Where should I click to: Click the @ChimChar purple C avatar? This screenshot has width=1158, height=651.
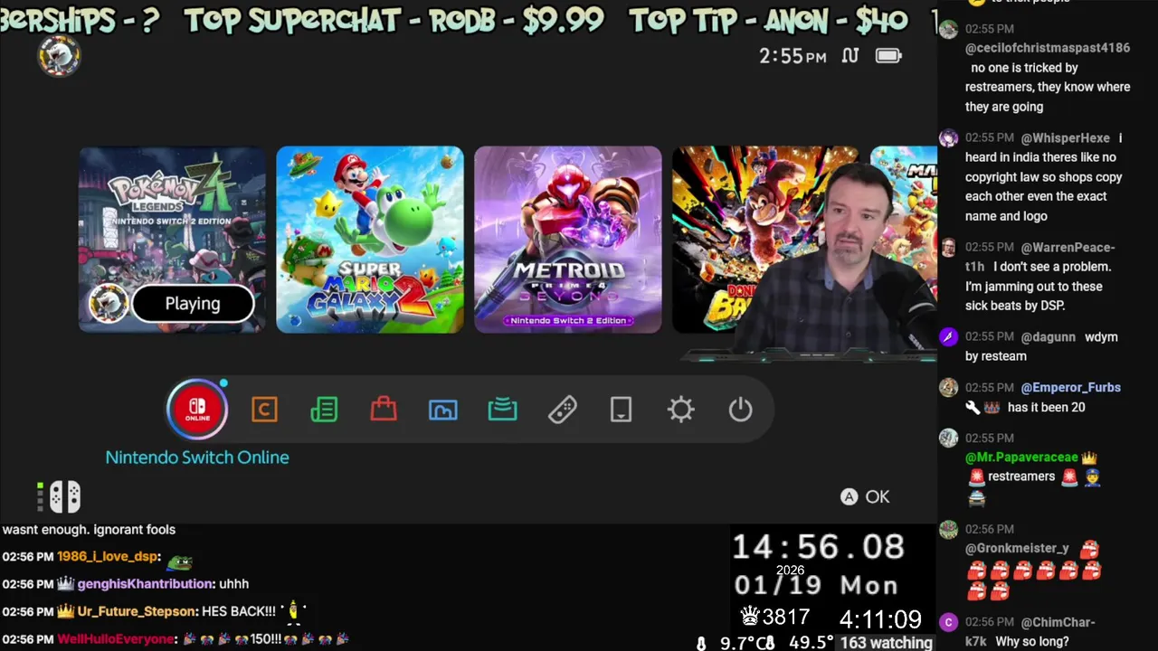coord(948,622)
